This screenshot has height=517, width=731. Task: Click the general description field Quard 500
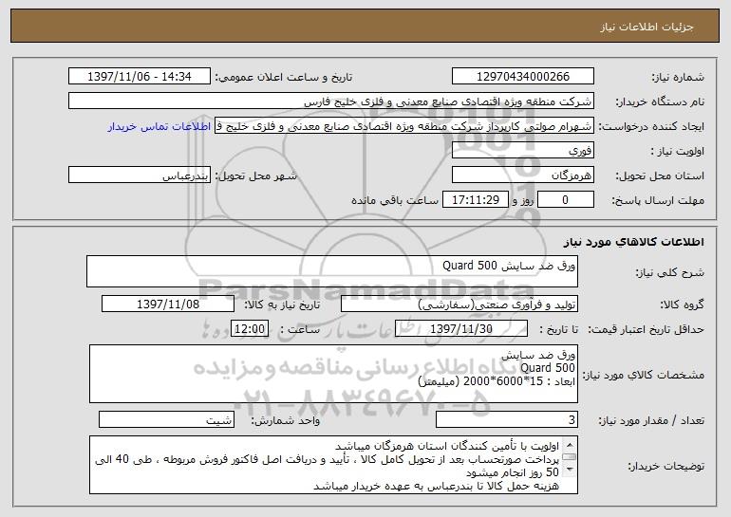(x=332, y=271)
